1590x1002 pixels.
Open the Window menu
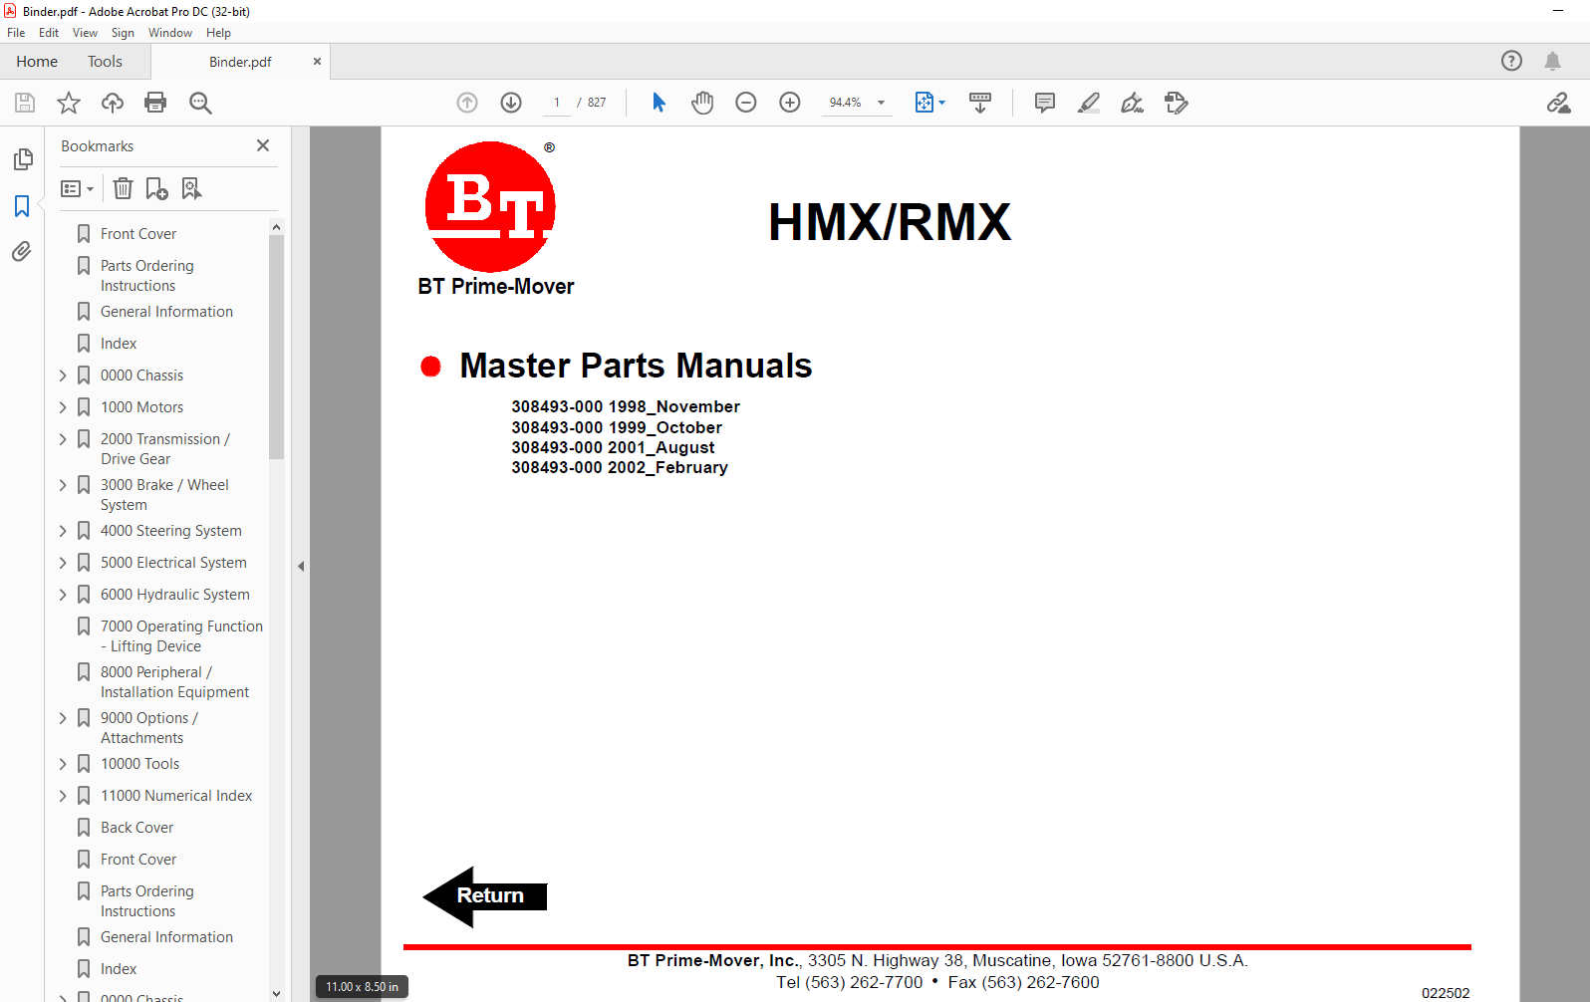[170, 33]
